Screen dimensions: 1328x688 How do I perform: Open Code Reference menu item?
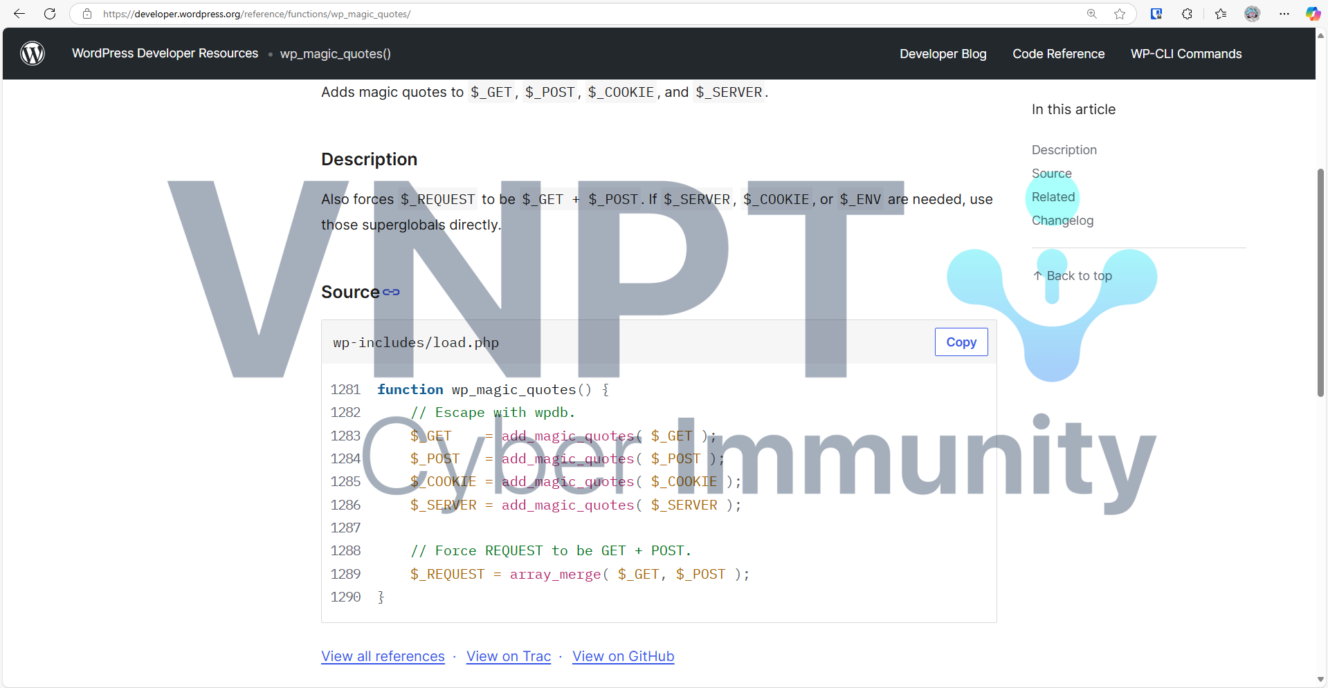click(1058, 54)
